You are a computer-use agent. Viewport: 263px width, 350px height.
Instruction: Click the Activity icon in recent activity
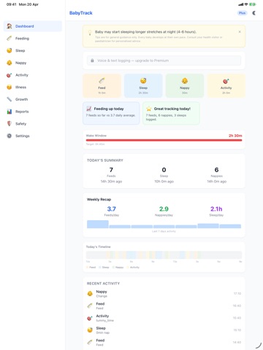pyautogui.click(x=90, y=318)
